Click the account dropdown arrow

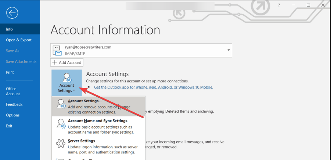tap(229, 50)
